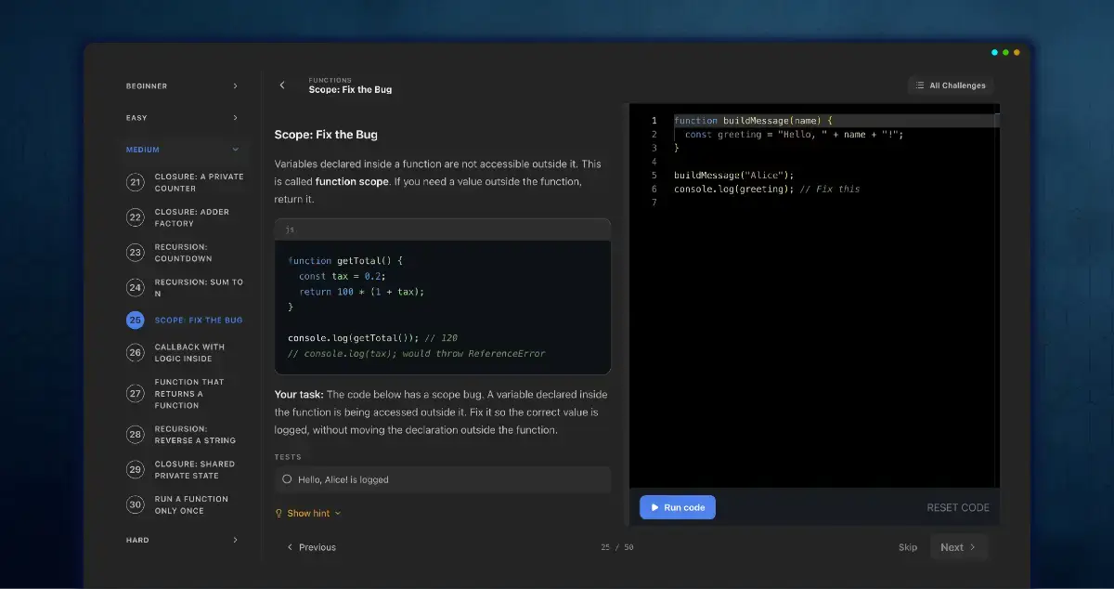The height and width of the screenshot is (589, 1114).
Task: Click the back arrow beside Functions header
Action: [x=282, y=85]
